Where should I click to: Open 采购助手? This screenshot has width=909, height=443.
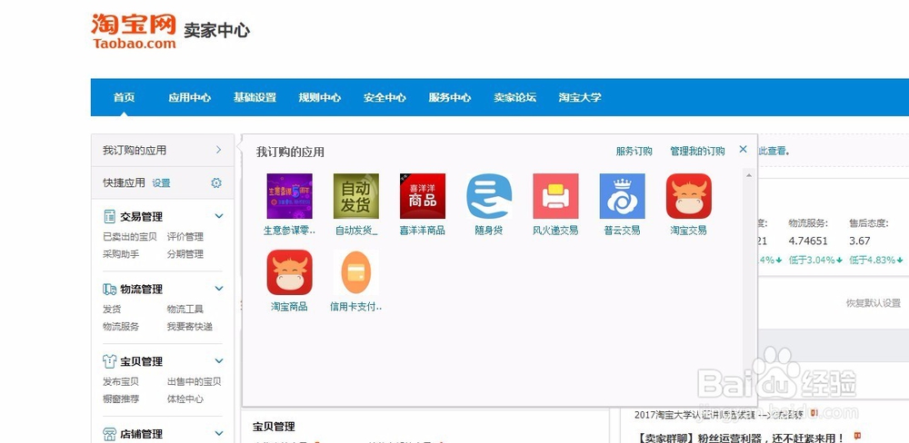(121, 254)
